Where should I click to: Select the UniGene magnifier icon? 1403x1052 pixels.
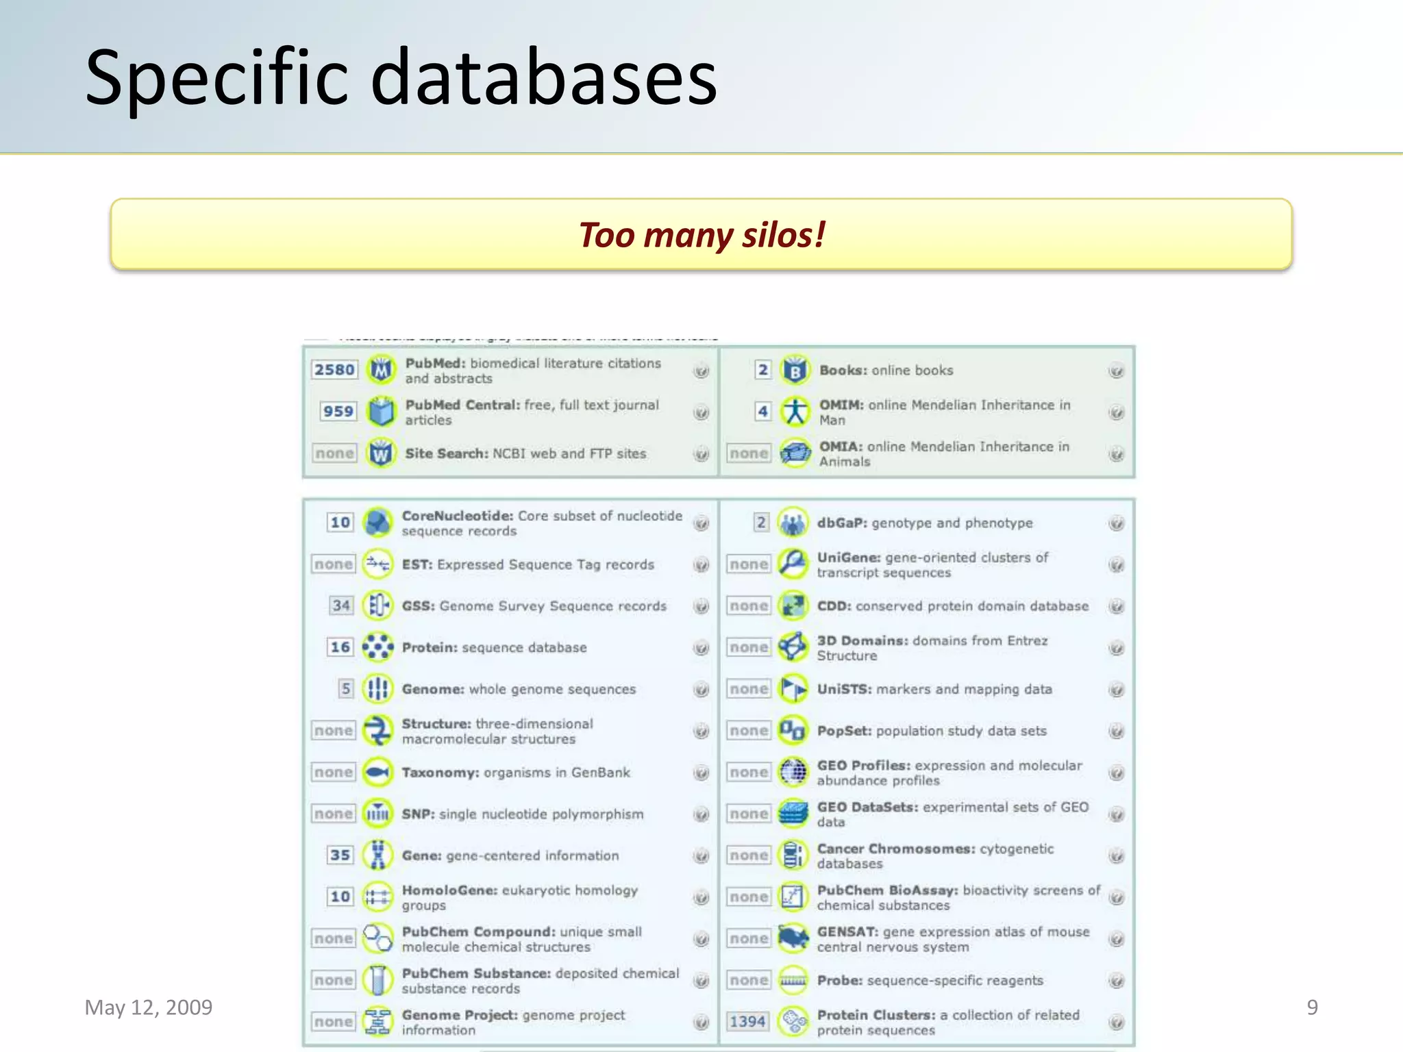(793, 564)
